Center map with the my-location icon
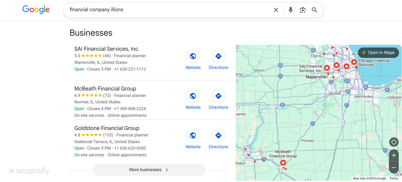 394,142
